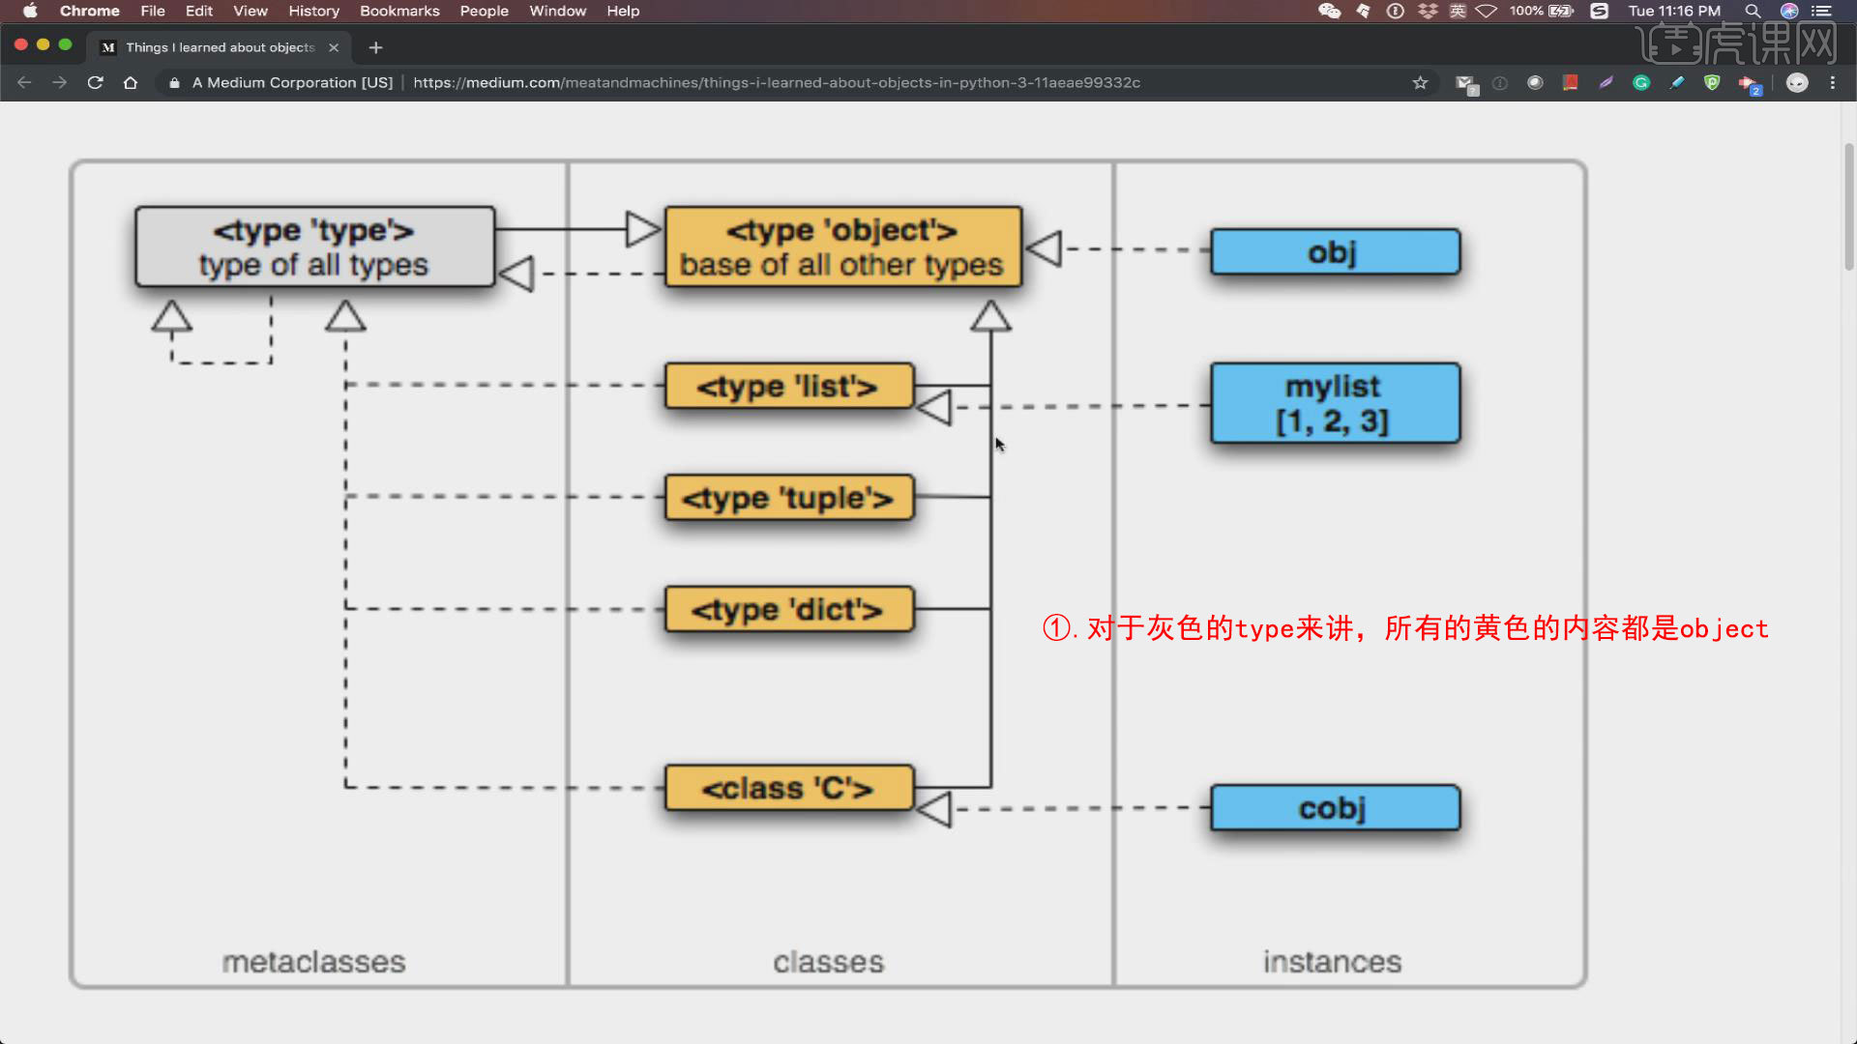The width and height of the screenshot is (1857, 1044).
Task: Click the purple feather extension icon
Action: click(1606, 83)
